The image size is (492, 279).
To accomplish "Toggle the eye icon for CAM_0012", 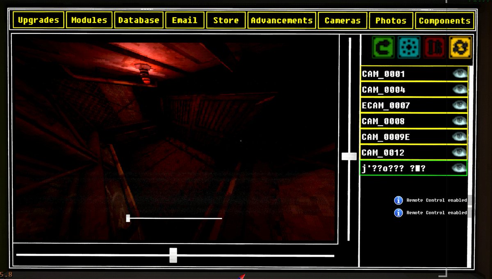I will 460,152.
